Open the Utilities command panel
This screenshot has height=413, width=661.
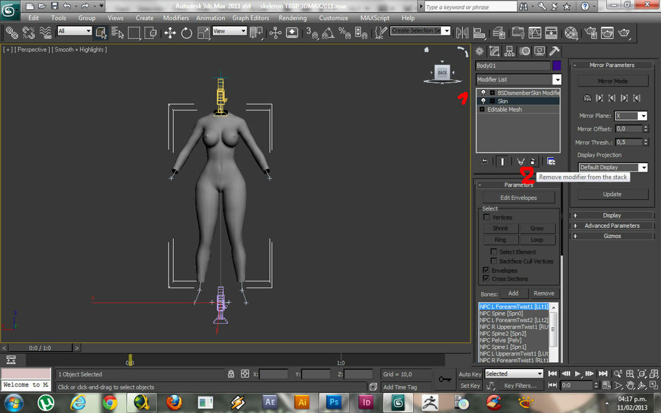tap(554, 52)
